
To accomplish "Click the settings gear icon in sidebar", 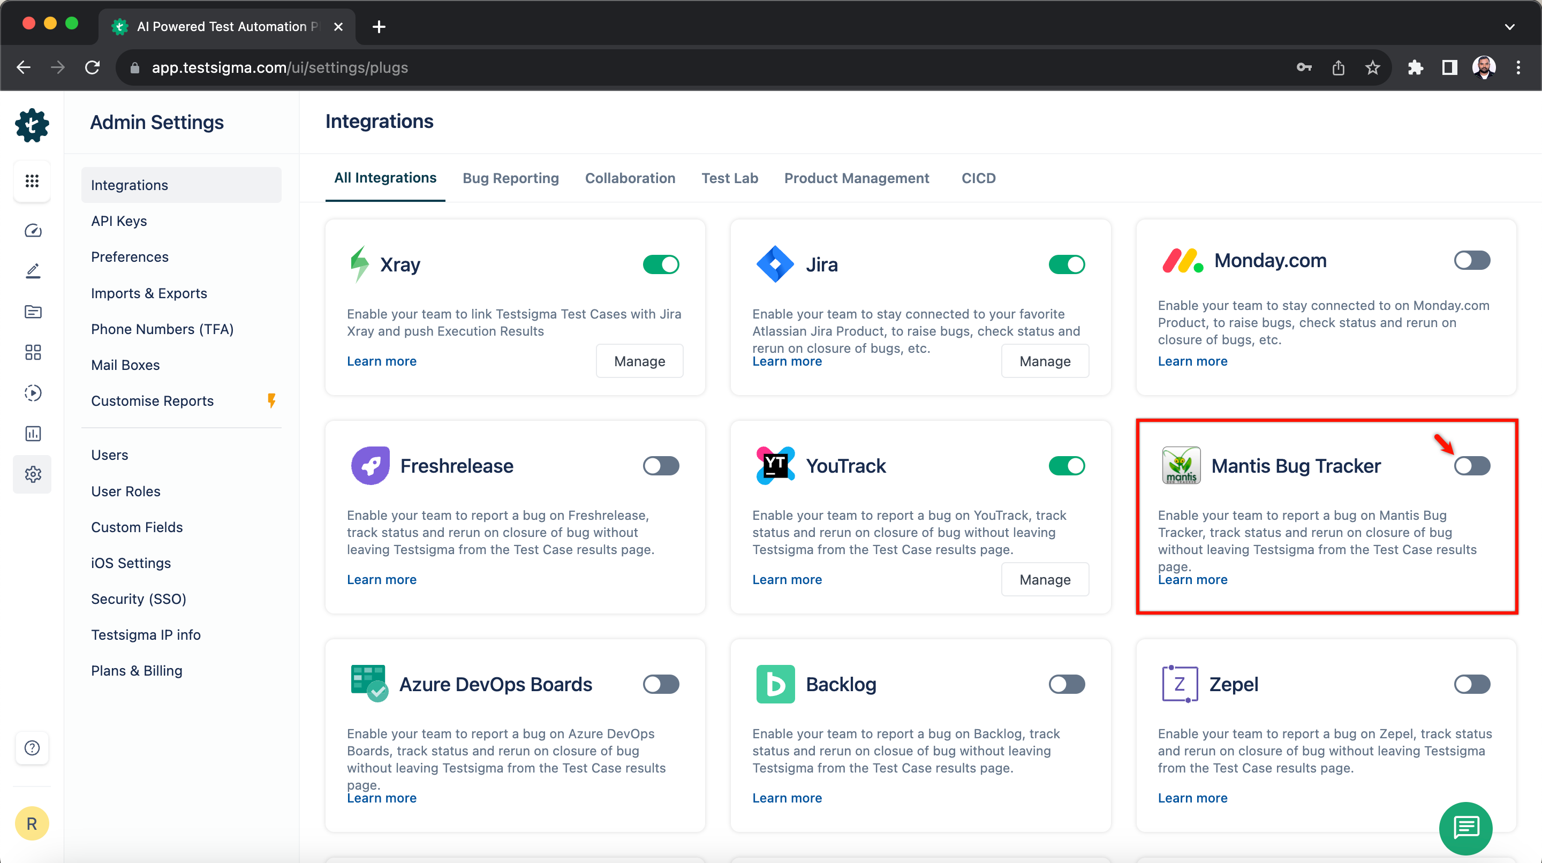I will click(x=32, y=474).
